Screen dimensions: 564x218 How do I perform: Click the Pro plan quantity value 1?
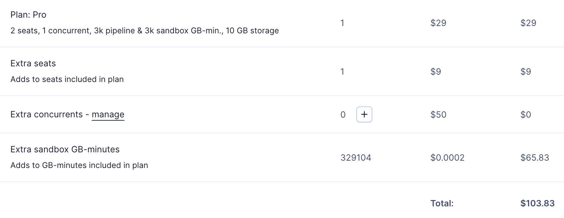point(342,23)
